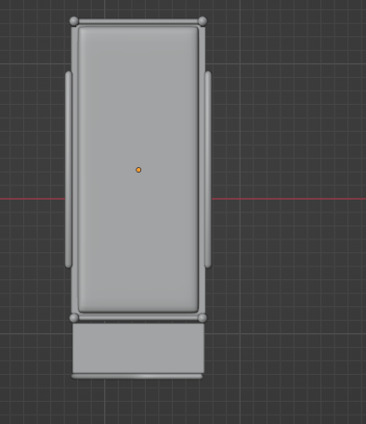
Task: Select the lower-left corner ball of the frame
Action: click(74, 317)
